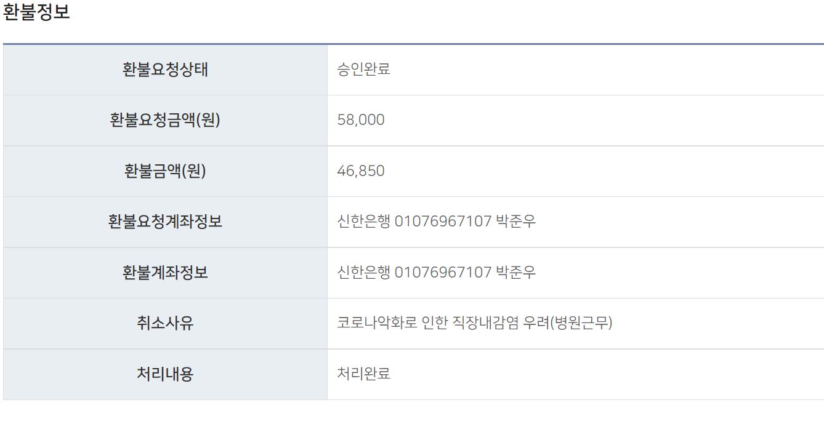The width and height of the screenshot is (824, 429).
Task: Select the 환불요청상태 label cell
Action: pos(165,70)
